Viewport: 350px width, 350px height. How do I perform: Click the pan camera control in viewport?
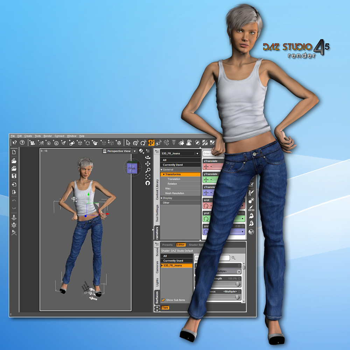(x=148, y=164)
